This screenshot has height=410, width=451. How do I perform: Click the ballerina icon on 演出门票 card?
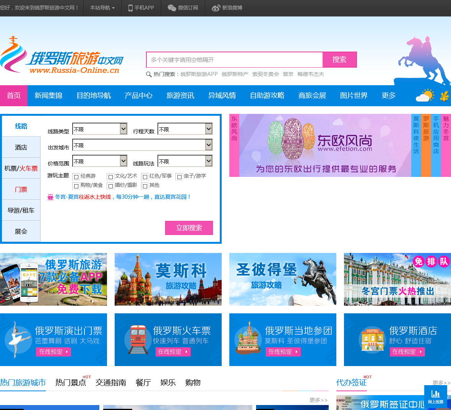click(18, 340)
